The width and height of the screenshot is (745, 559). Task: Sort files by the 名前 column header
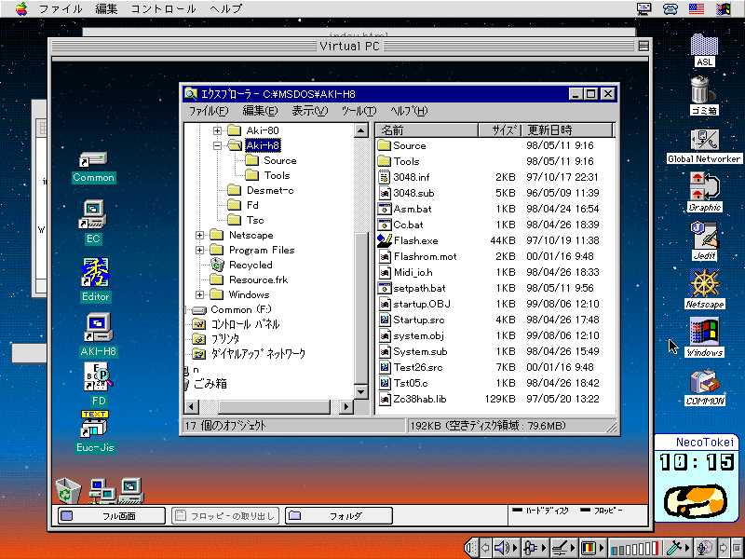click(427, 130)
